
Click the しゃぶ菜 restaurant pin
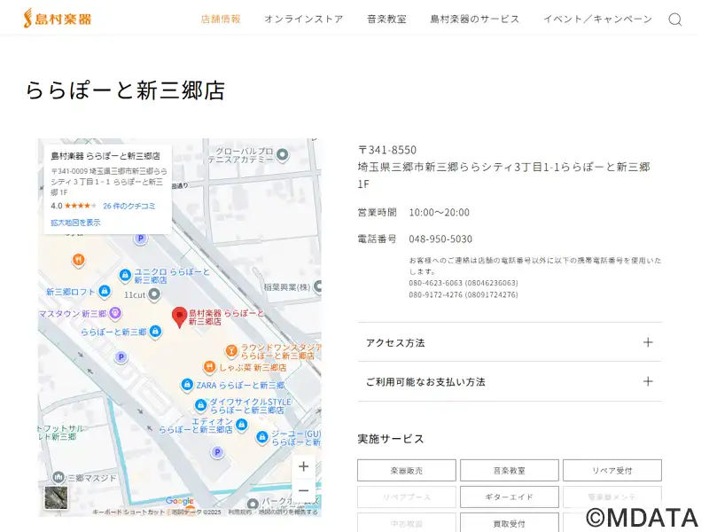(x=209, y=366)
